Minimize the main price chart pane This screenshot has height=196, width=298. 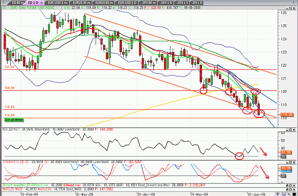coord(287,8)
